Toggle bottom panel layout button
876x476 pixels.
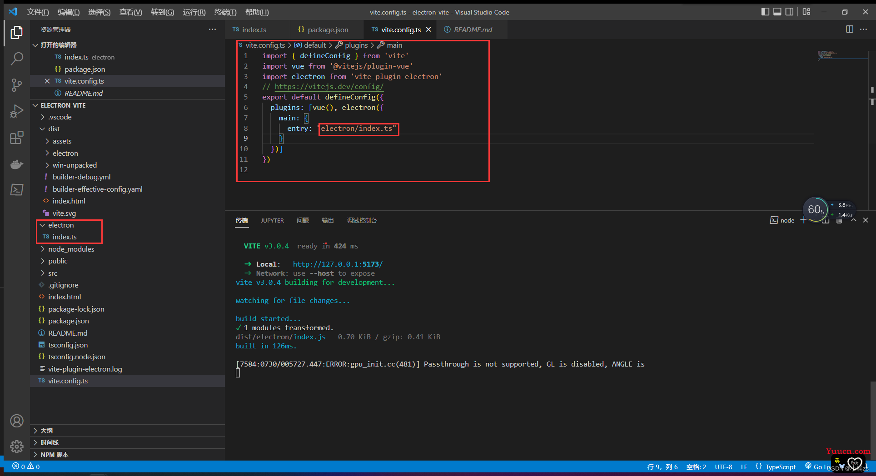[777, 12]
